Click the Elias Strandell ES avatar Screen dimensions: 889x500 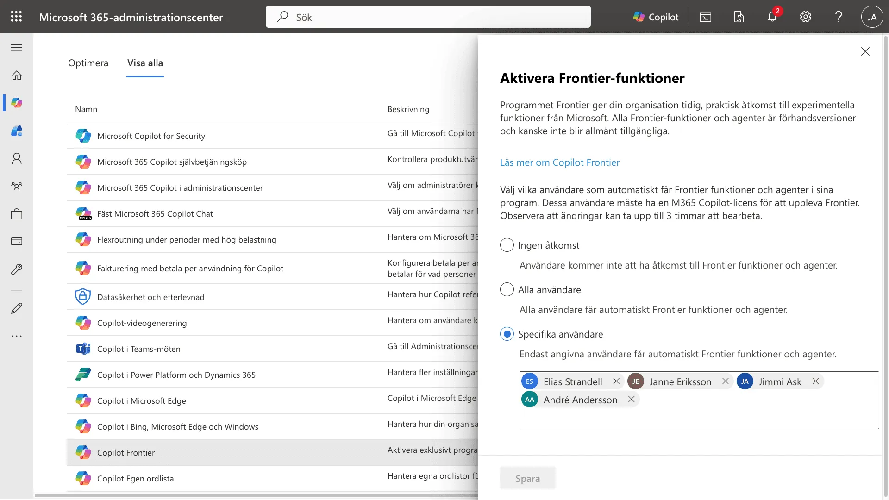pyautogui.click(x=530, y=381)
